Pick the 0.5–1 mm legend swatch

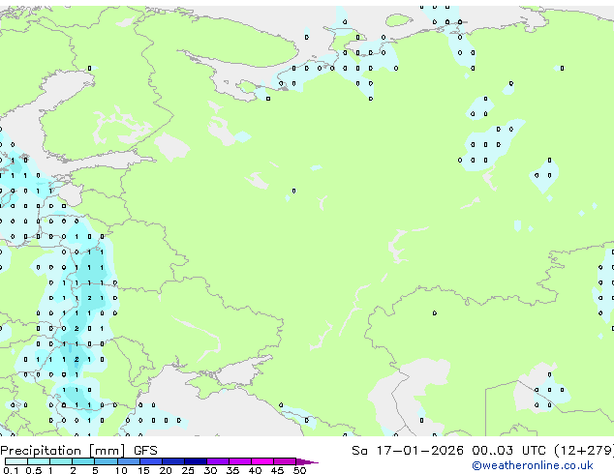[x=39, y=461]
